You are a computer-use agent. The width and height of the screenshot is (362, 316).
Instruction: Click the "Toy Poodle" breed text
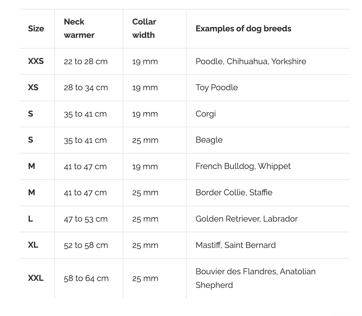tap(216, 88)
